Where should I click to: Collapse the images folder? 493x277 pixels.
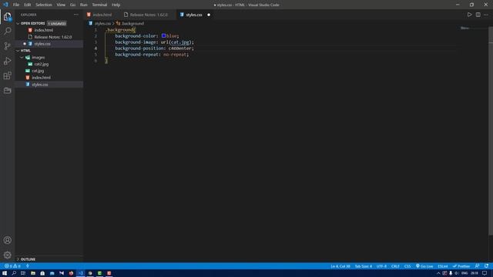tap(22, 58)
